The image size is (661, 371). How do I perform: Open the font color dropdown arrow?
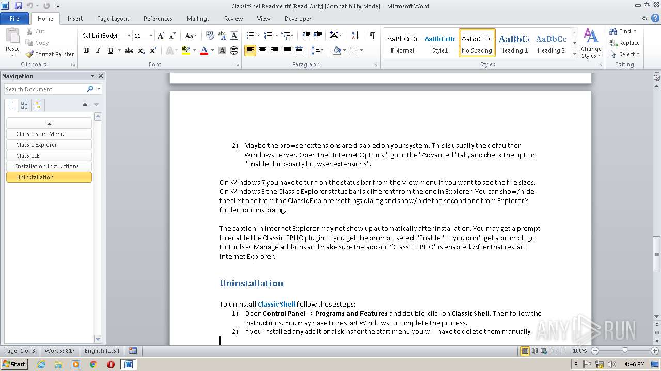(212, 50)
